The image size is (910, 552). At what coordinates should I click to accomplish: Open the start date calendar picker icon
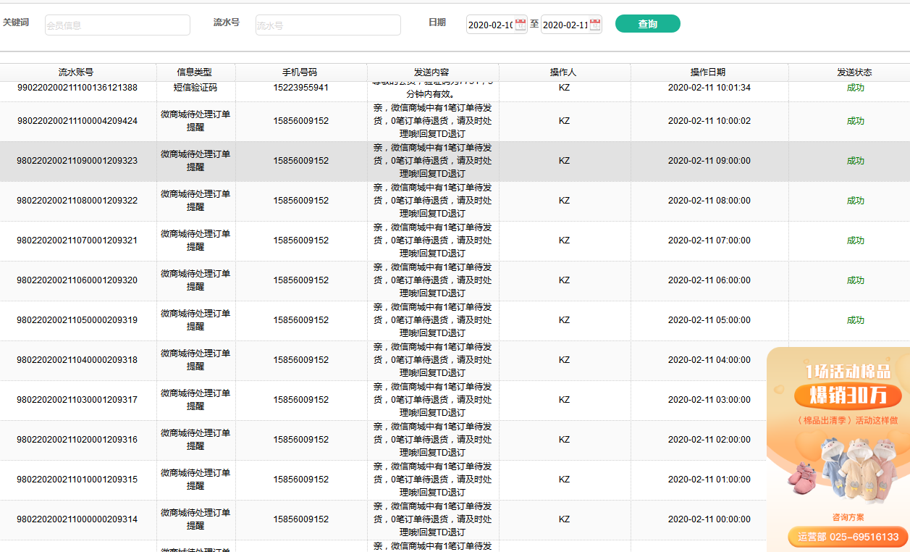coord(521,25)
